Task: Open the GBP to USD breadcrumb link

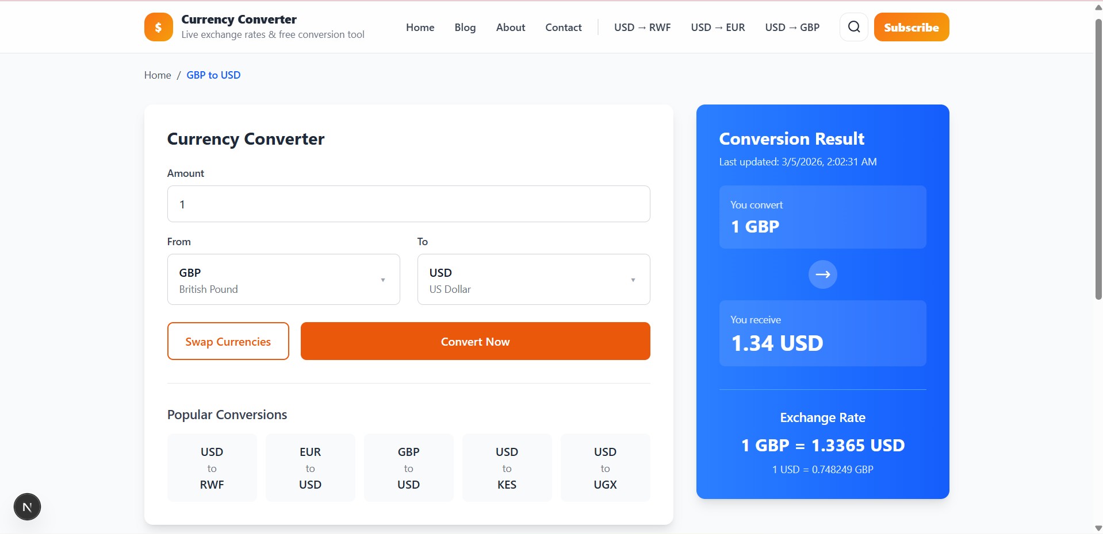Action: [x=213, y=75]
